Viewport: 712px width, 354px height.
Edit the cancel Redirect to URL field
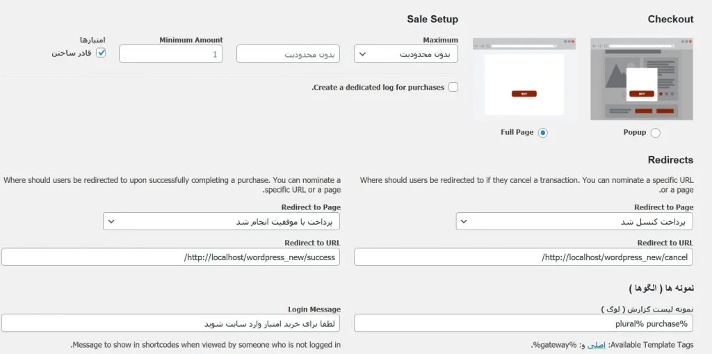pyautogui.click(x=524, y=257)
